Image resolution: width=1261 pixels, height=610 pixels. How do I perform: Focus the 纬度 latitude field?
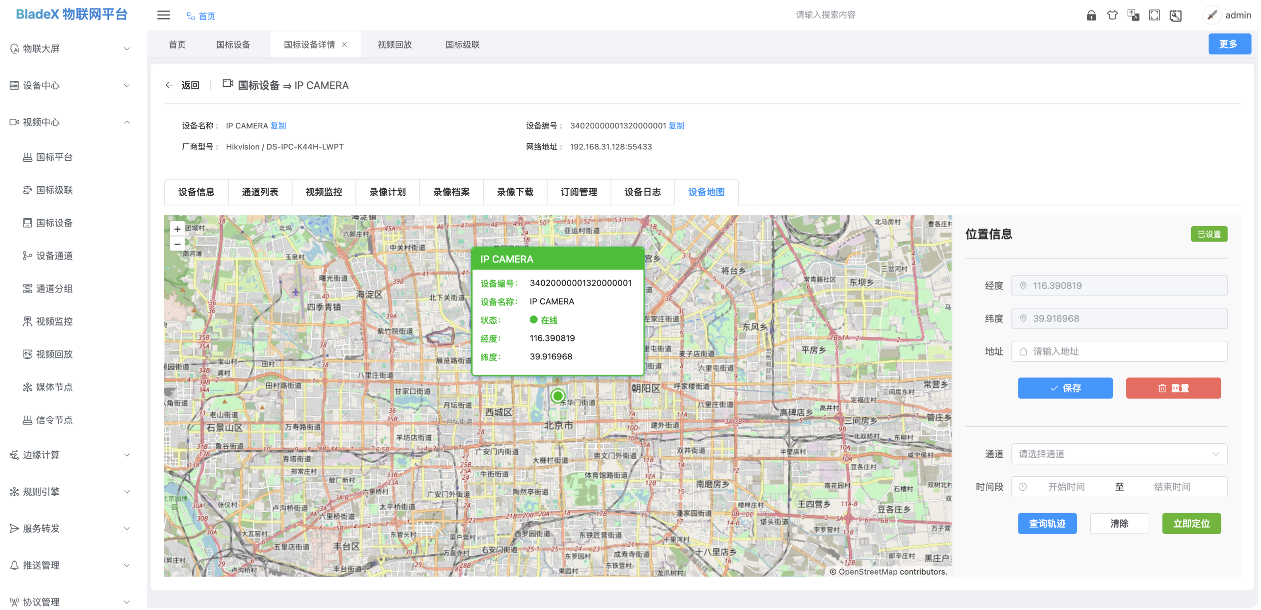pos(1119,319)
